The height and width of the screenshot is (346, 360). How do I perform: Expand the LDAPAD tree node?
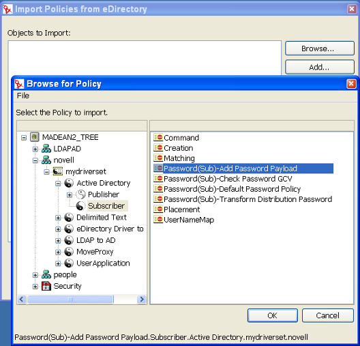coord(35,149)
